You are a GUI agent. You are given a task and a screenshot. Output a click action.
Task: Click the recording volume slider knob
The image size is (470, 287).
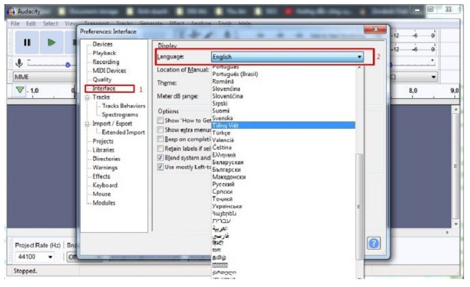click(x=68, y=64)
